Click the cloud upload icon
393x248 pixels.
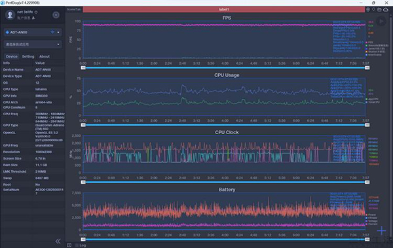tap(386, 10)
